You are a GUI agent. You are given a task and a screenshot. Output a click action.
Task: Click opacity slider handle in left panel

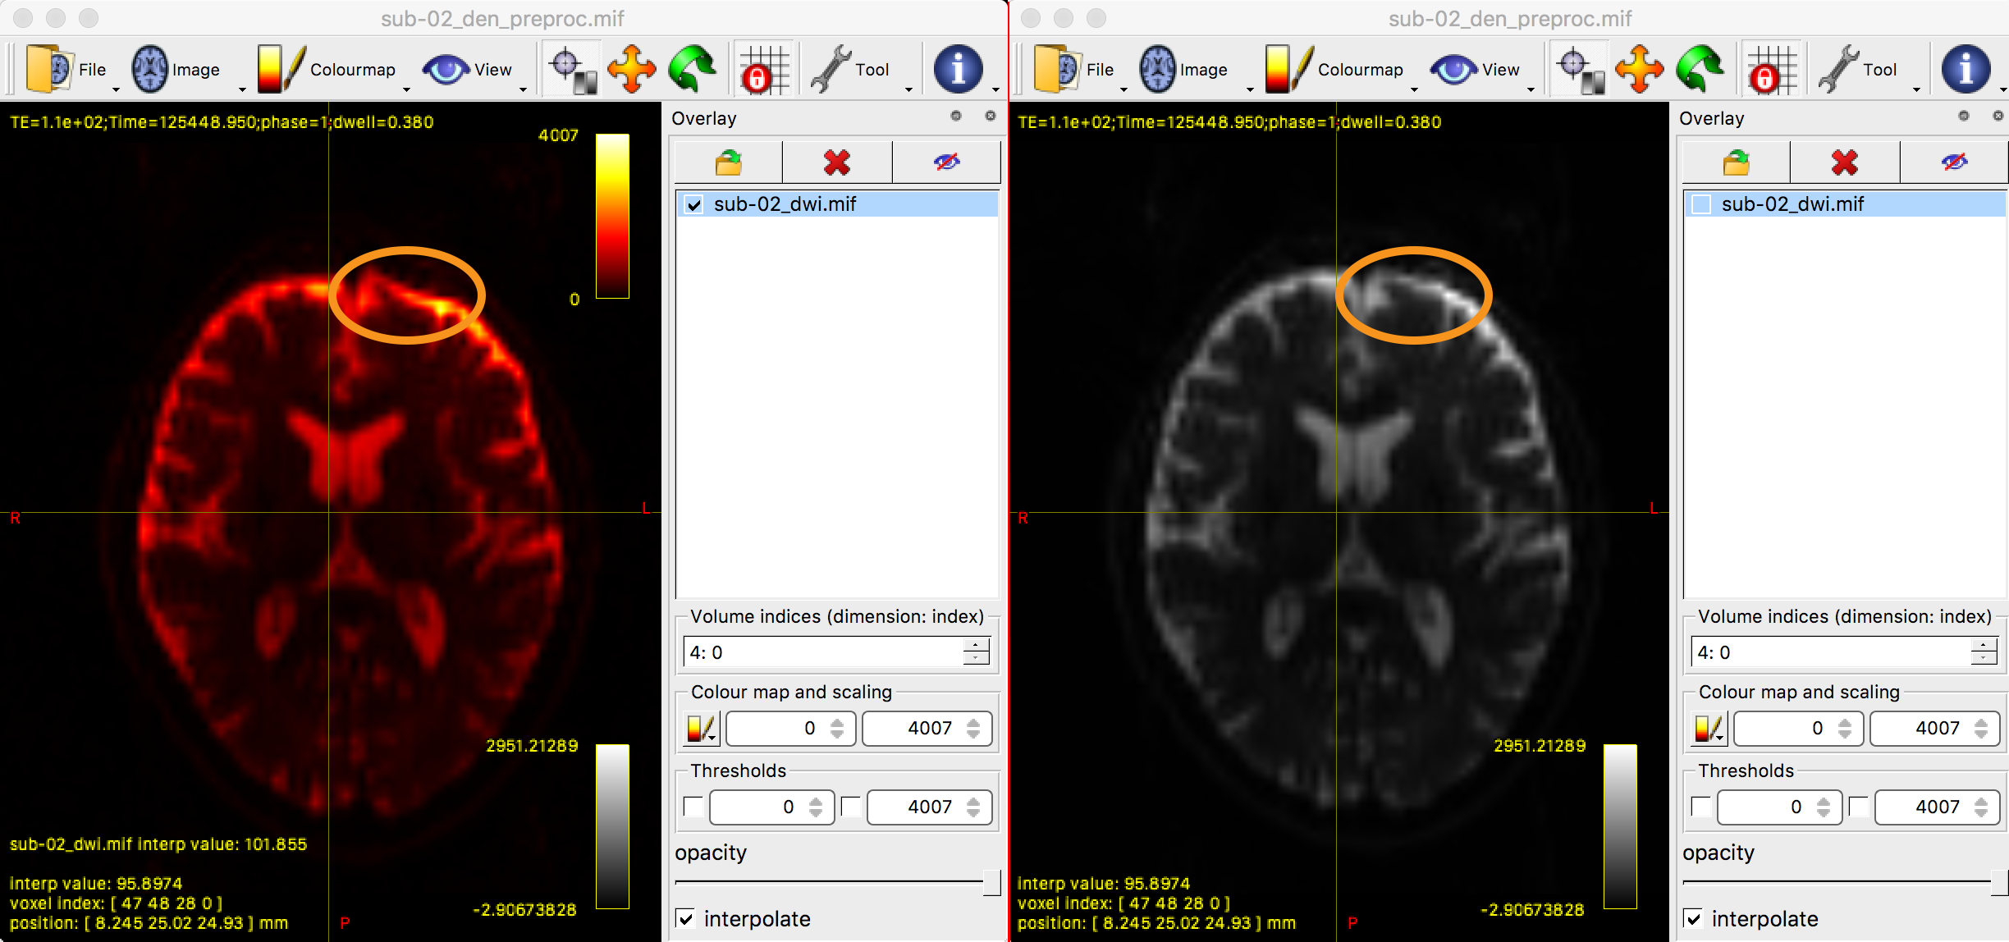pyautogui.click(x=991, y=883)
